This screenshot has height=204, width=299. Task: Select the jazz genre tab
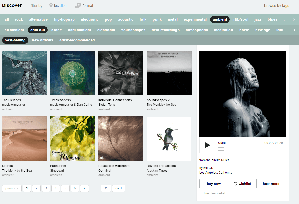tap(258, 19)
